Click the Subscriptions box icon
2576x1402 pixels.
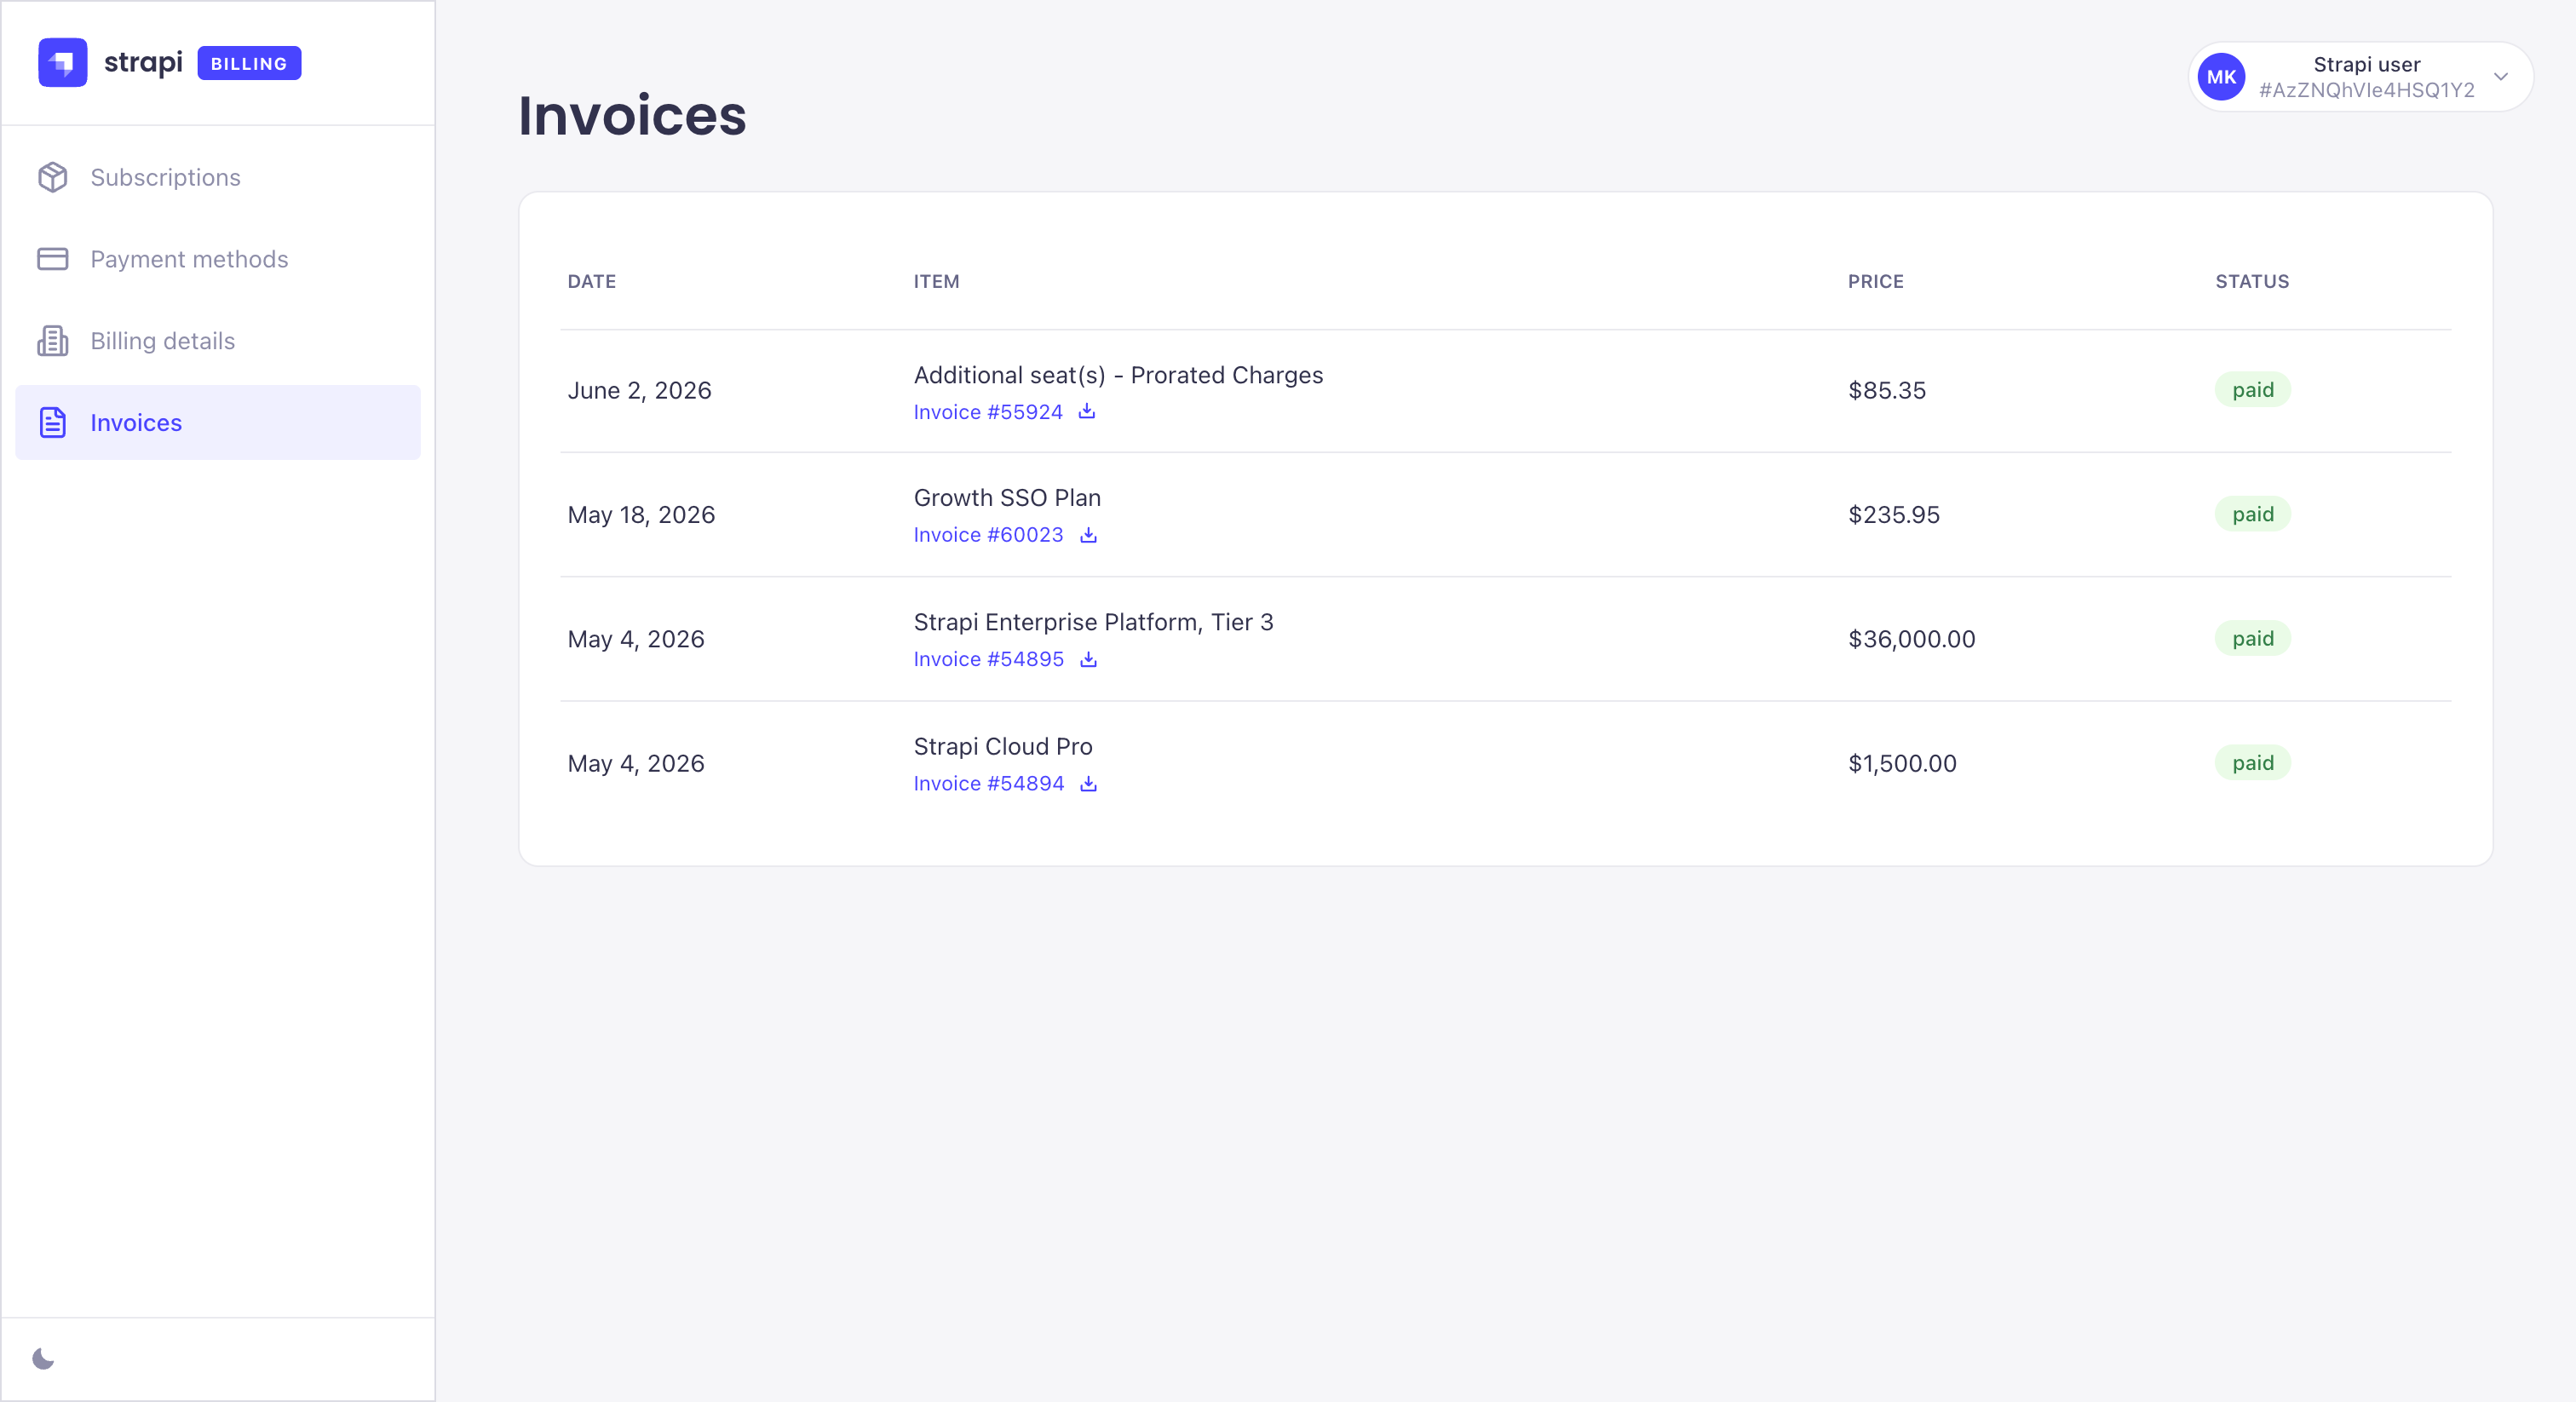click(x=52, y=177)
